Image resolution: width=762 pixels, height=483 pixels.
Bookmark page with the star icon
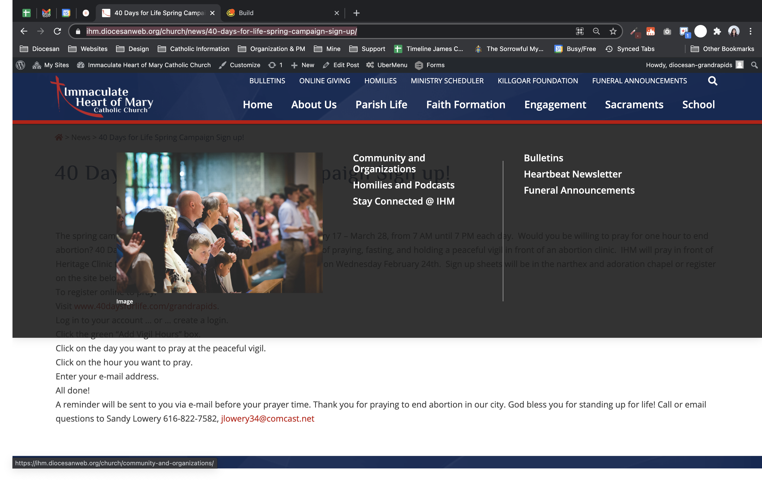[x=613, y=31]
